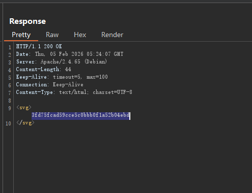Click the Keep-Alive: timeout=5, max=100 header line

[62, 77]
